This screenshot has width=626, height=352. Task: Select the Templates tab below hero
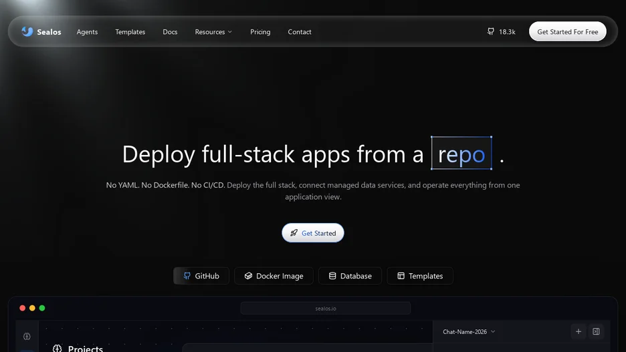[x=420, y=276]
